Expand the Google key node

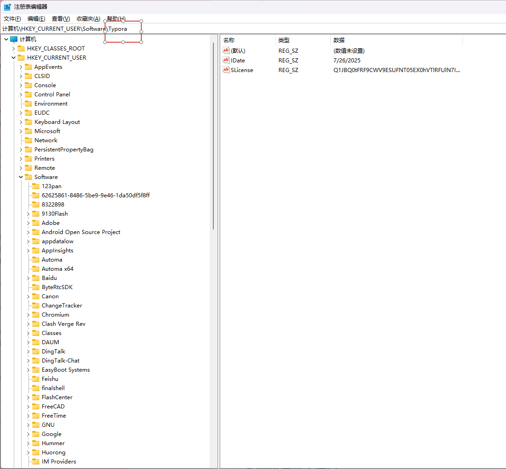click(x=28, y=434)
